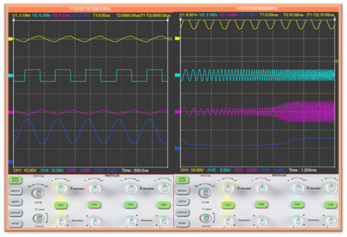
Task: Click the RUN/STOP button on the left oscilloscope
Action: [16, 180]
